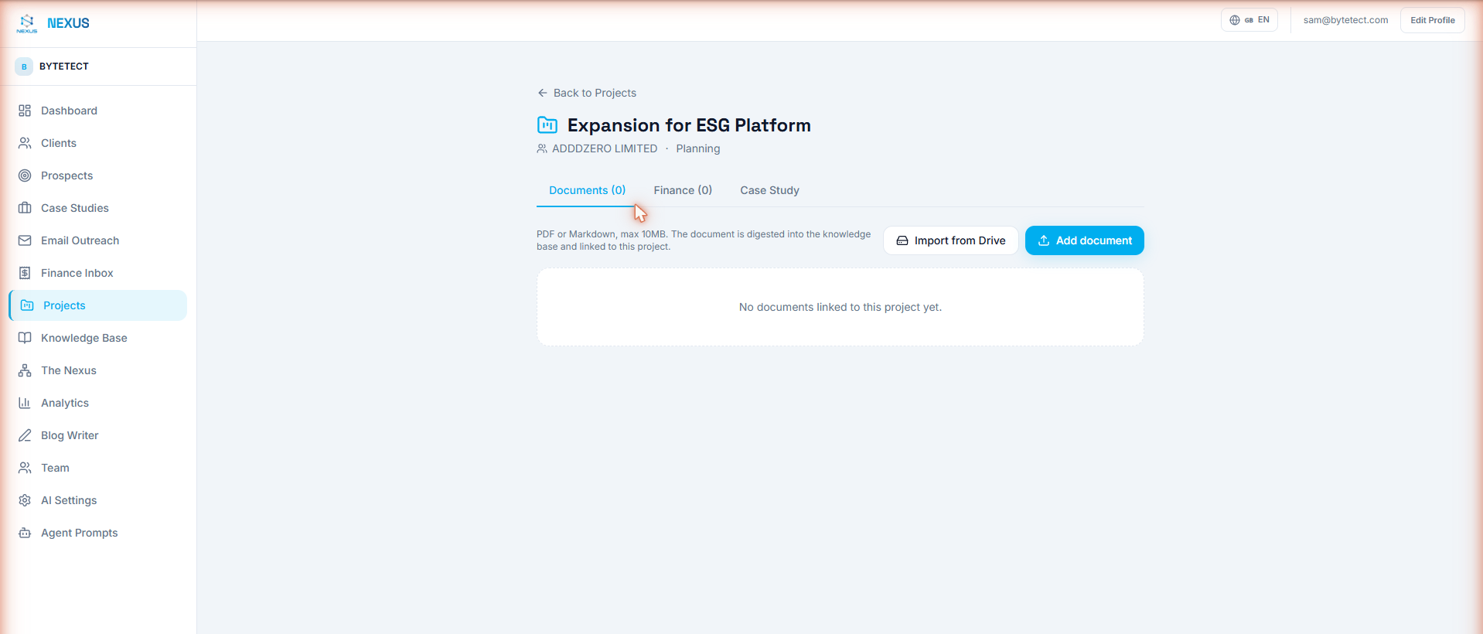Click the sam@bytetect.com account email

point(1345,20)
